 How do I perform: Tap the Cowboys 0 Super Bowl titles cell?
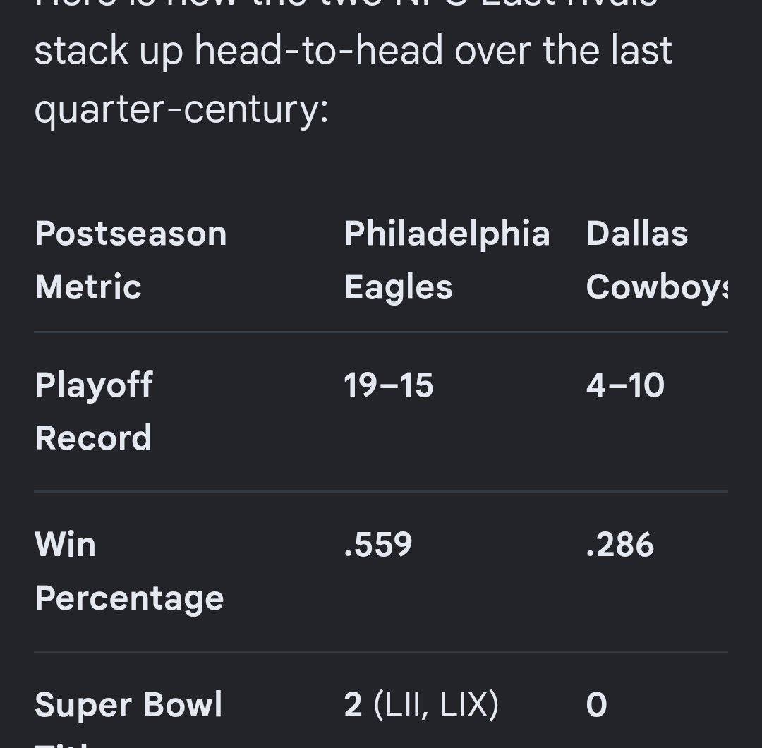coord(596,704)
